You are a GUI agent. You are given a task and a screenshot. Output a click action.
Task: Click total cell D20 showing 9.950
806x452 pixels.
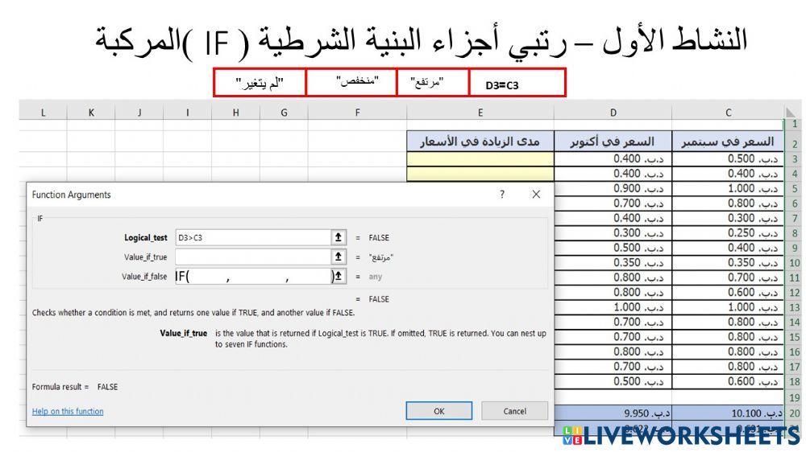point(613,413)
